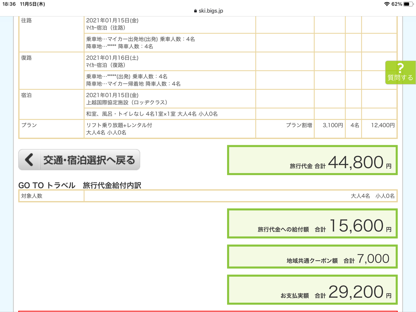The height and width of the screenshot is (312, 416).
Task: Tap リフト乗り放題+レンタル付 plan text
Action: [119, 125]
